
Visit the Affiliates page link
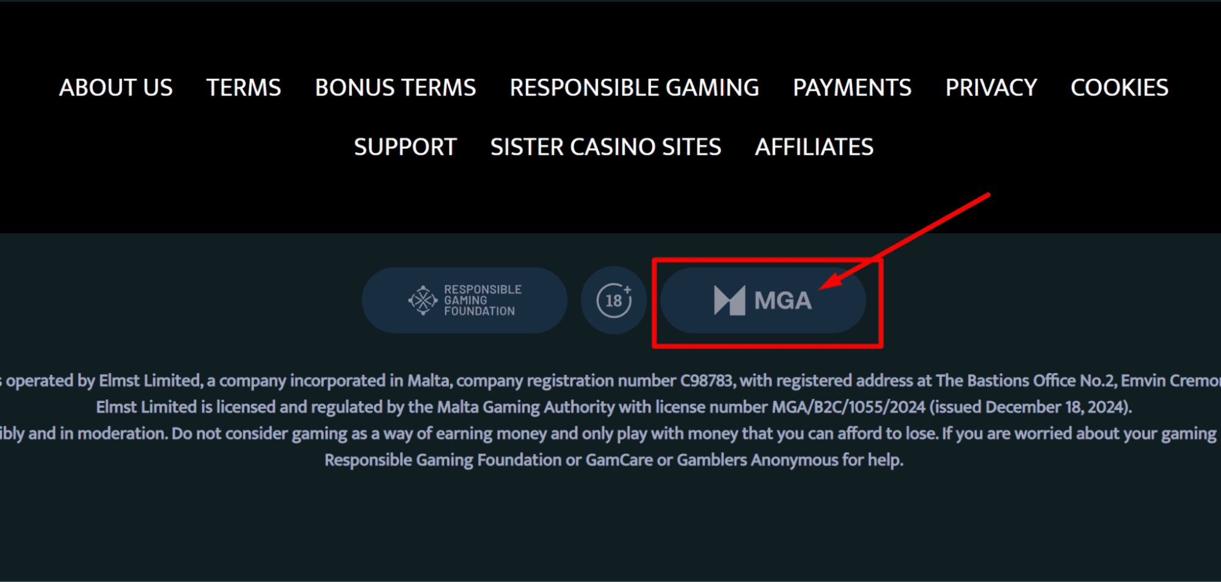point(814,147)
